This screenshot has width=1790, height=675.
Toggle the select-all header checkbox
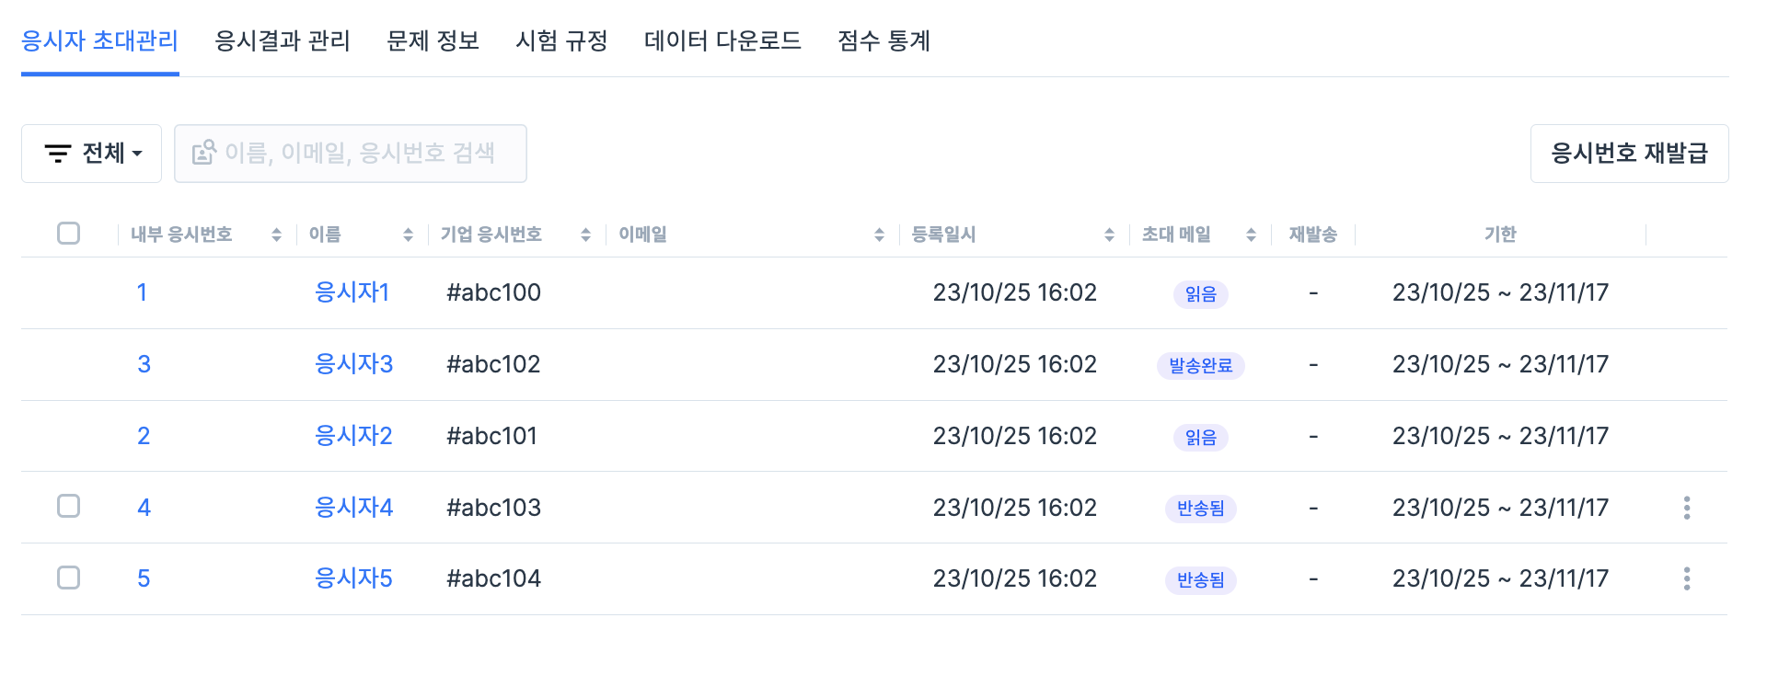[x=68, y=234]
